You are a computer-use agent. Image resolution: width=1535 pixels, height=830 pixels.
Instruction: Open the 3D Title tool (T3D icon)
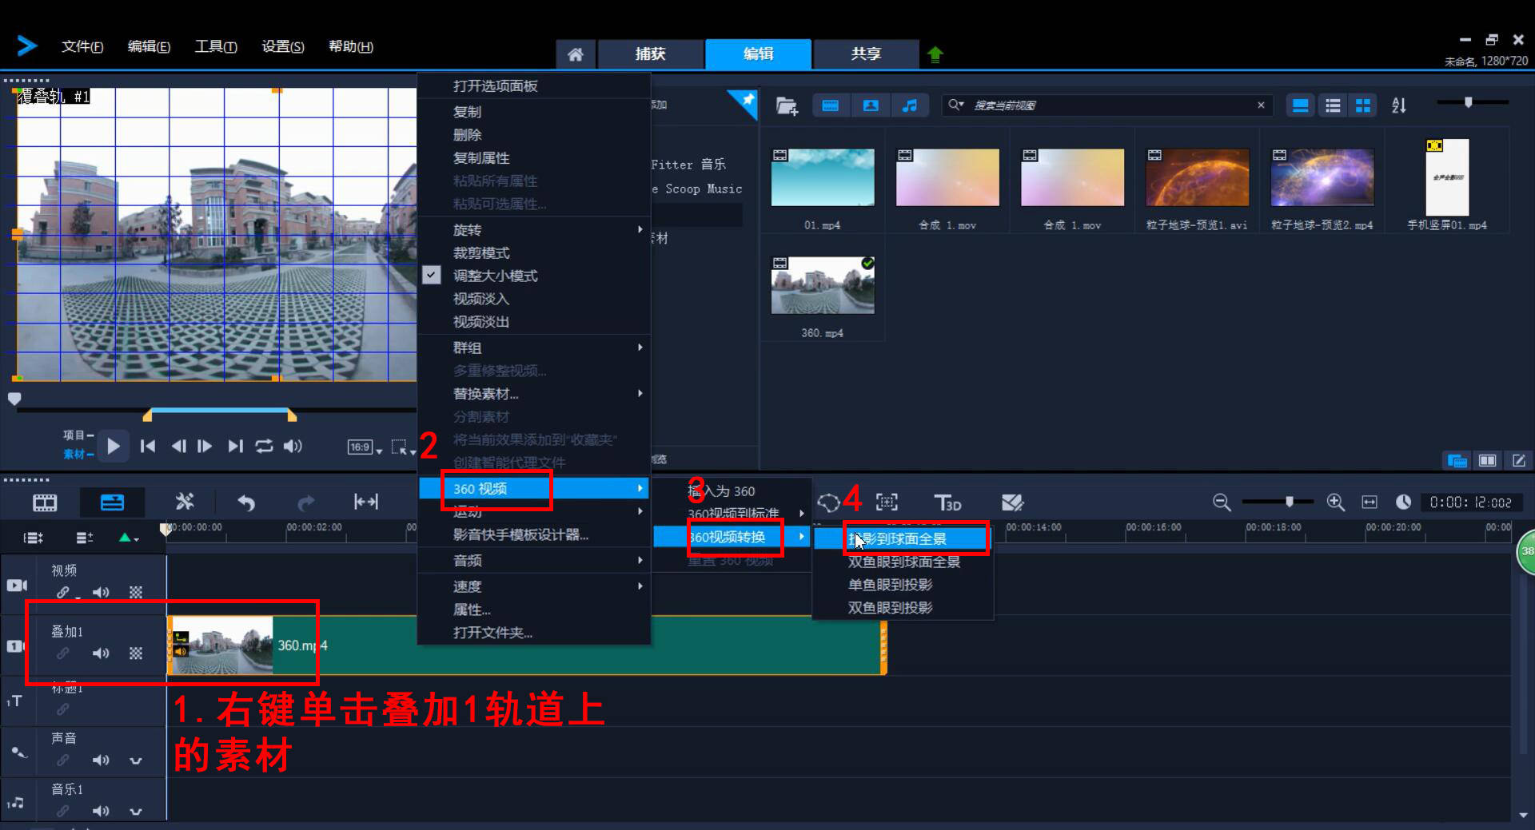[x=947, y=502]
